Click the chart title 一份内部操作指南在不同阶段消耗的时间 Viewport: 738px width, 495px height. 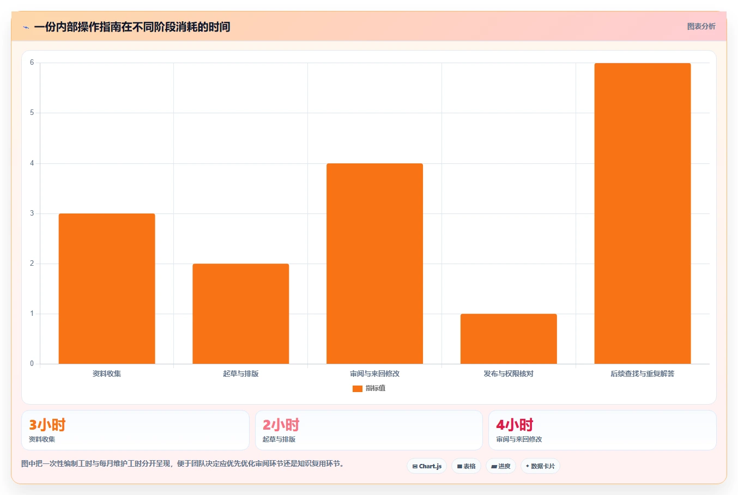click(x=132, y=27)
